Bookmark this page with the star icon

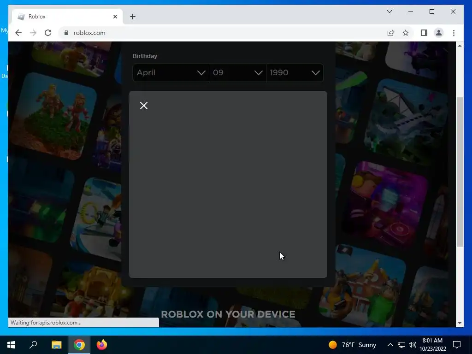point(406,33)
